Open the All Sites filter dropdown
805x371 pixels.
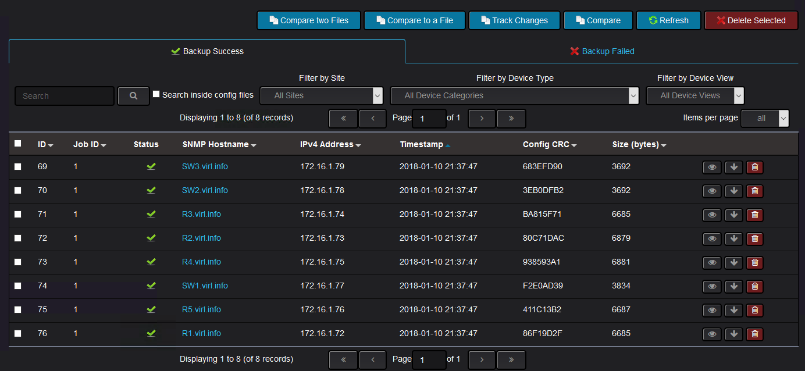tap(321, 95)
